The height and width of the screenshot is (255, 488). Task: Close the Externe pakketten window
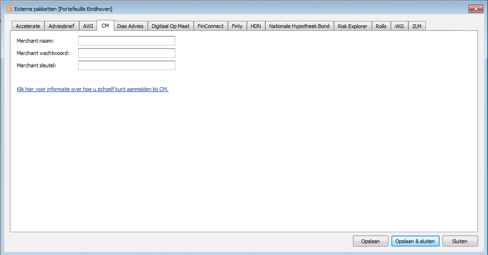coord(476,9)
